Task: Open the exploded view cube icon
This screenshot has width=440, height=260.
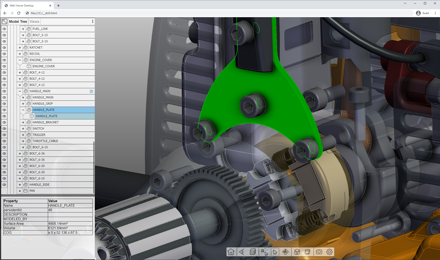Action: 297,252
